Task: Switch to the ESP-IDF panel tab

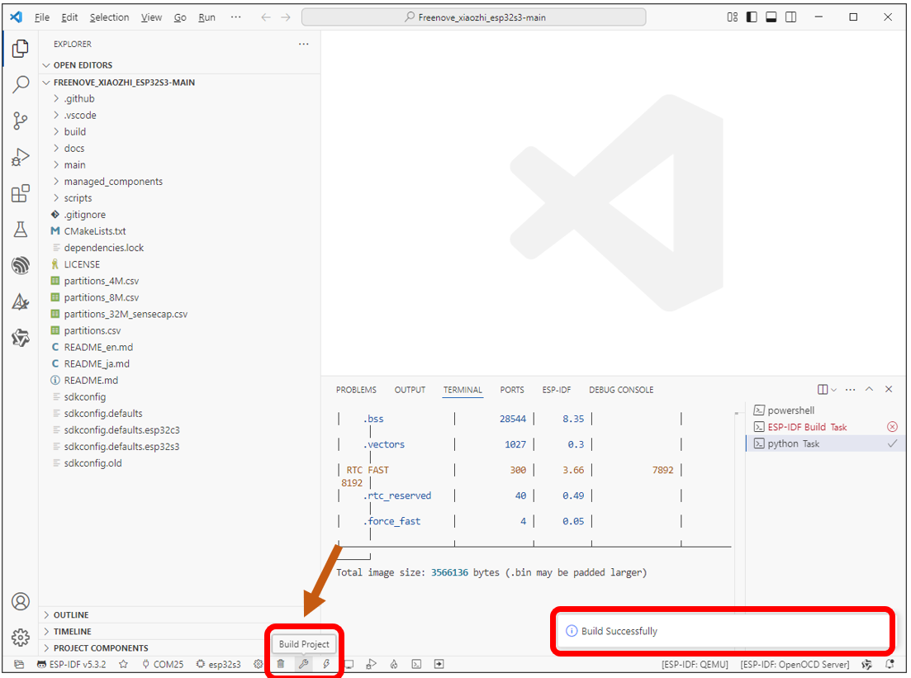Action: [x=557, y=390]
